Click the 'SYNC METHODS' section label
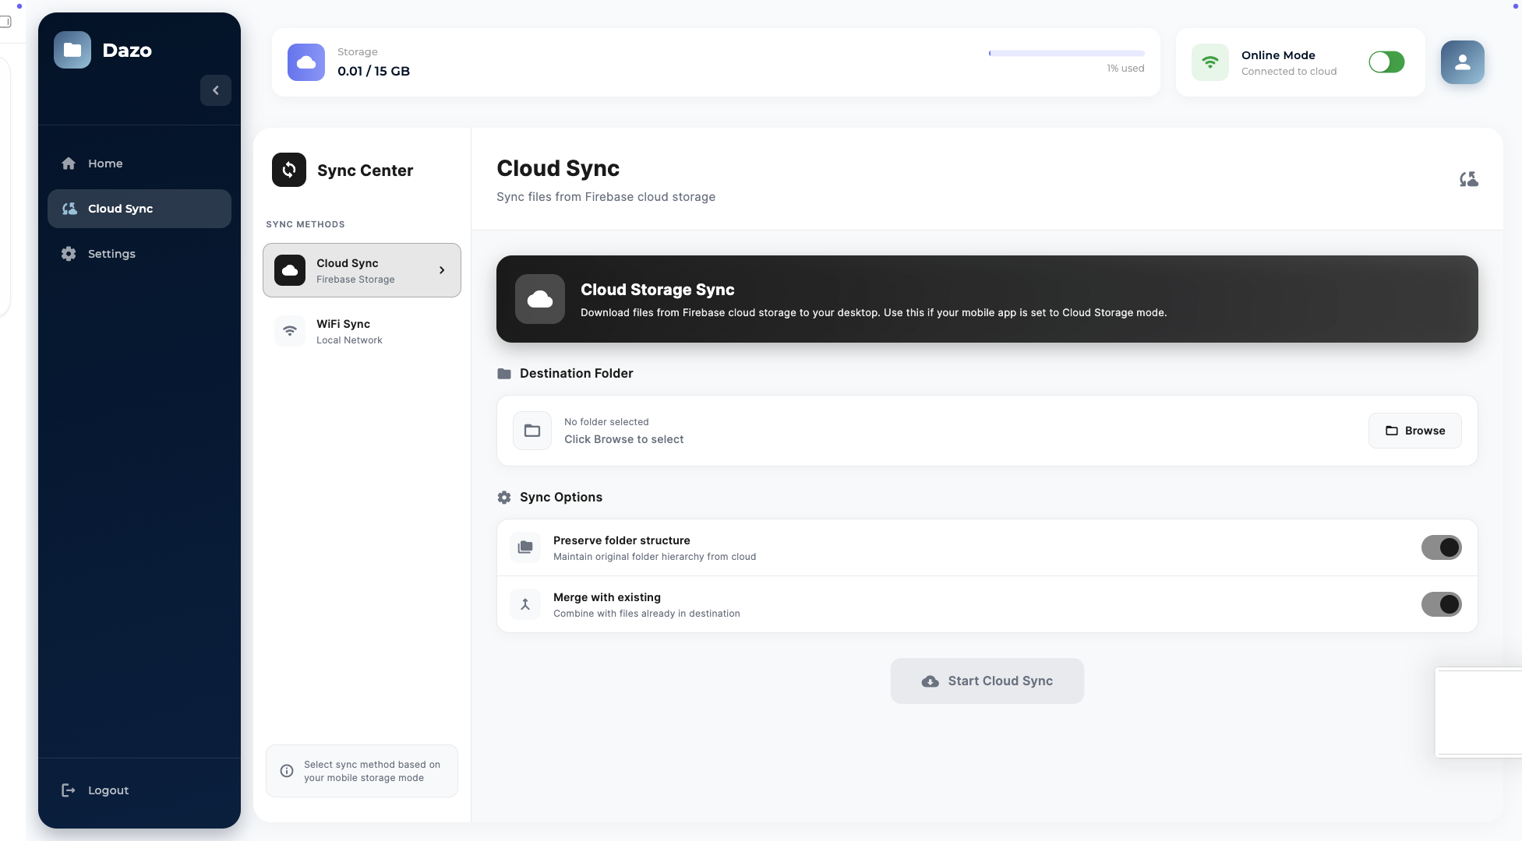This screenshot has height=841, width=1522. pyautogui.click(x=305, y=224)
